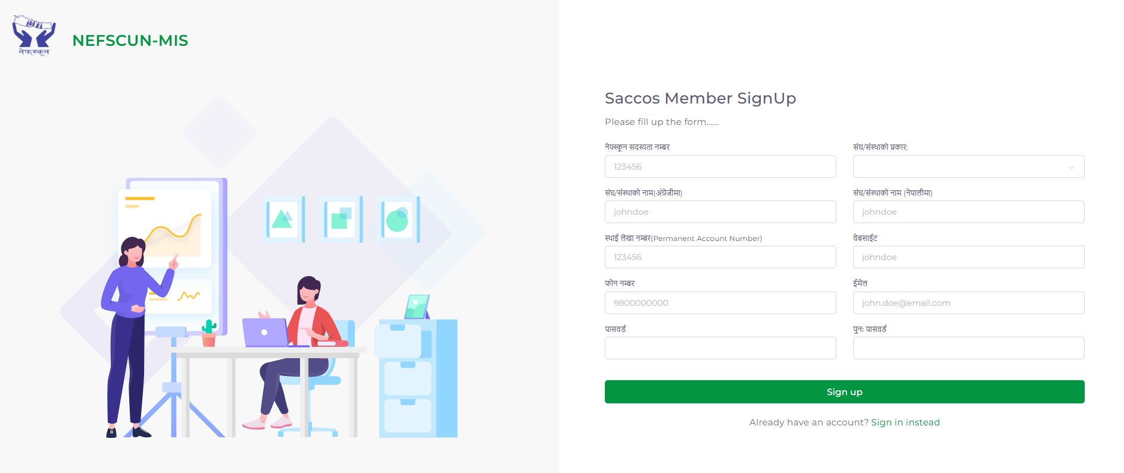Click the triangle picture frame in illustration

pos(282,220)
